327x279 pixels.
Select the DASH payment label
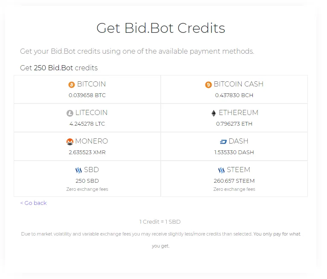[x=239, y=141]
